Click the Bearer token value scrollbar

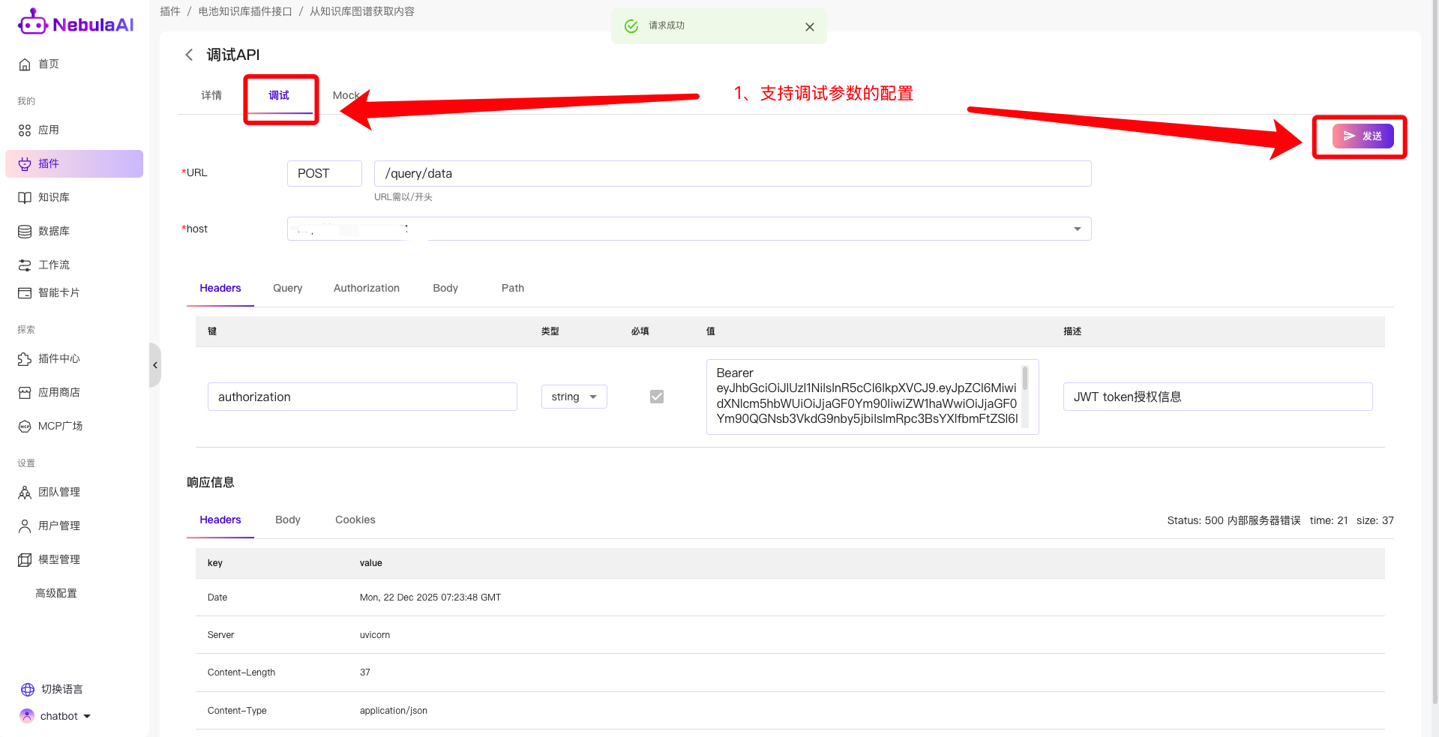click(x=1024, y=379)
